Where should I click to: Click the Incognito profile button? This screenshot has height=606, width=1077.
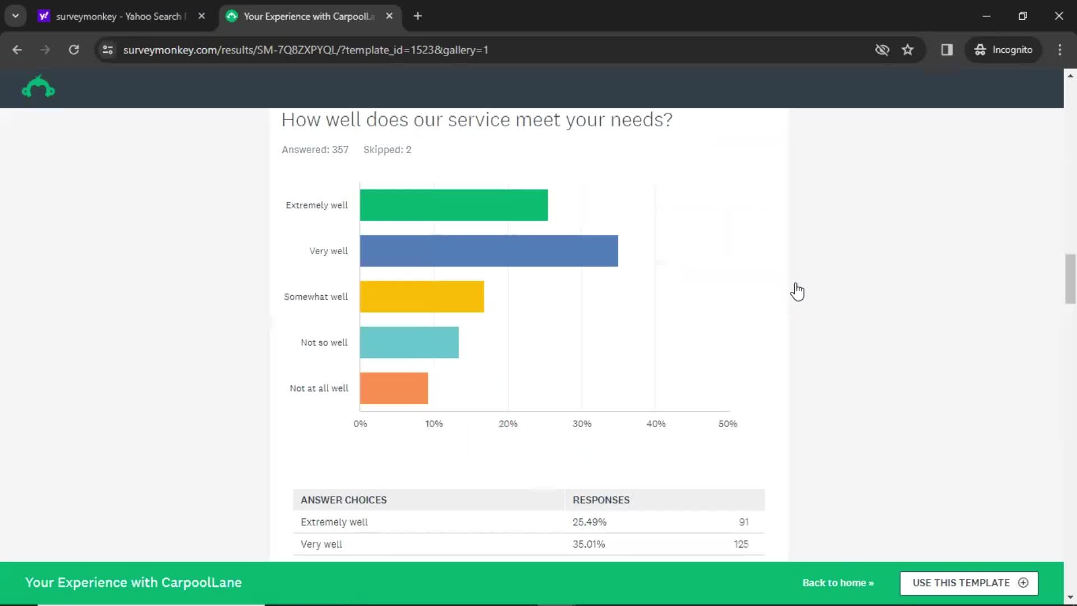1003,50
